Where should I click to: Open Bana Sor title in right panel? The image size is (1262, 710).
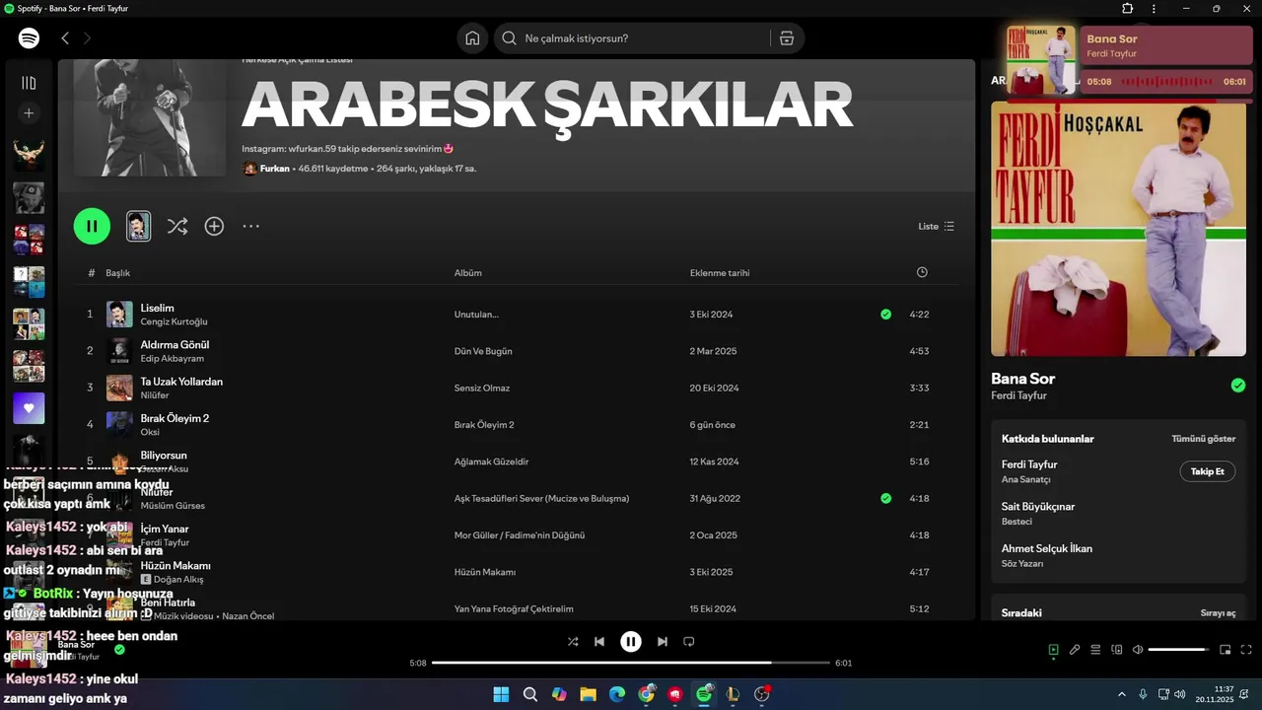[1022, 379]
